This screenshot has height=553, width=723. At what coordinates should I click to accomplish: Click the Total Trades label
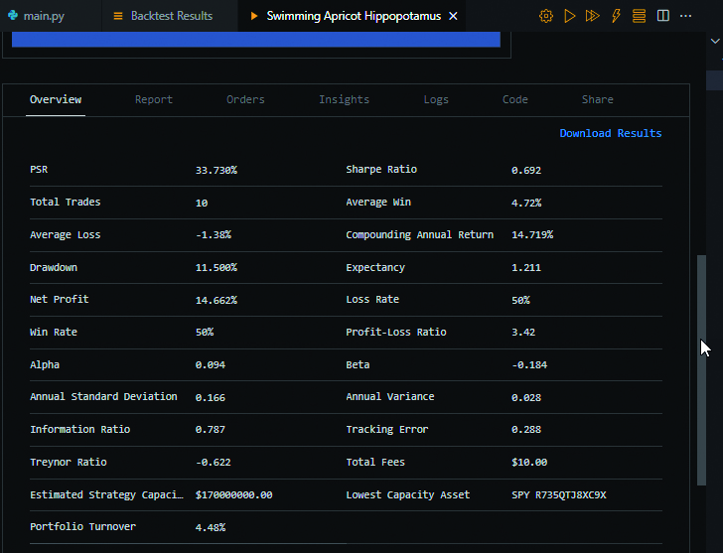65,202
